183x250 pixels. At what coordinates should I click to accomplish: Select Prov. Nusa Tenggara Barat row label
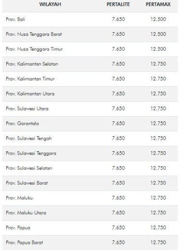click(x=34, y=34)
